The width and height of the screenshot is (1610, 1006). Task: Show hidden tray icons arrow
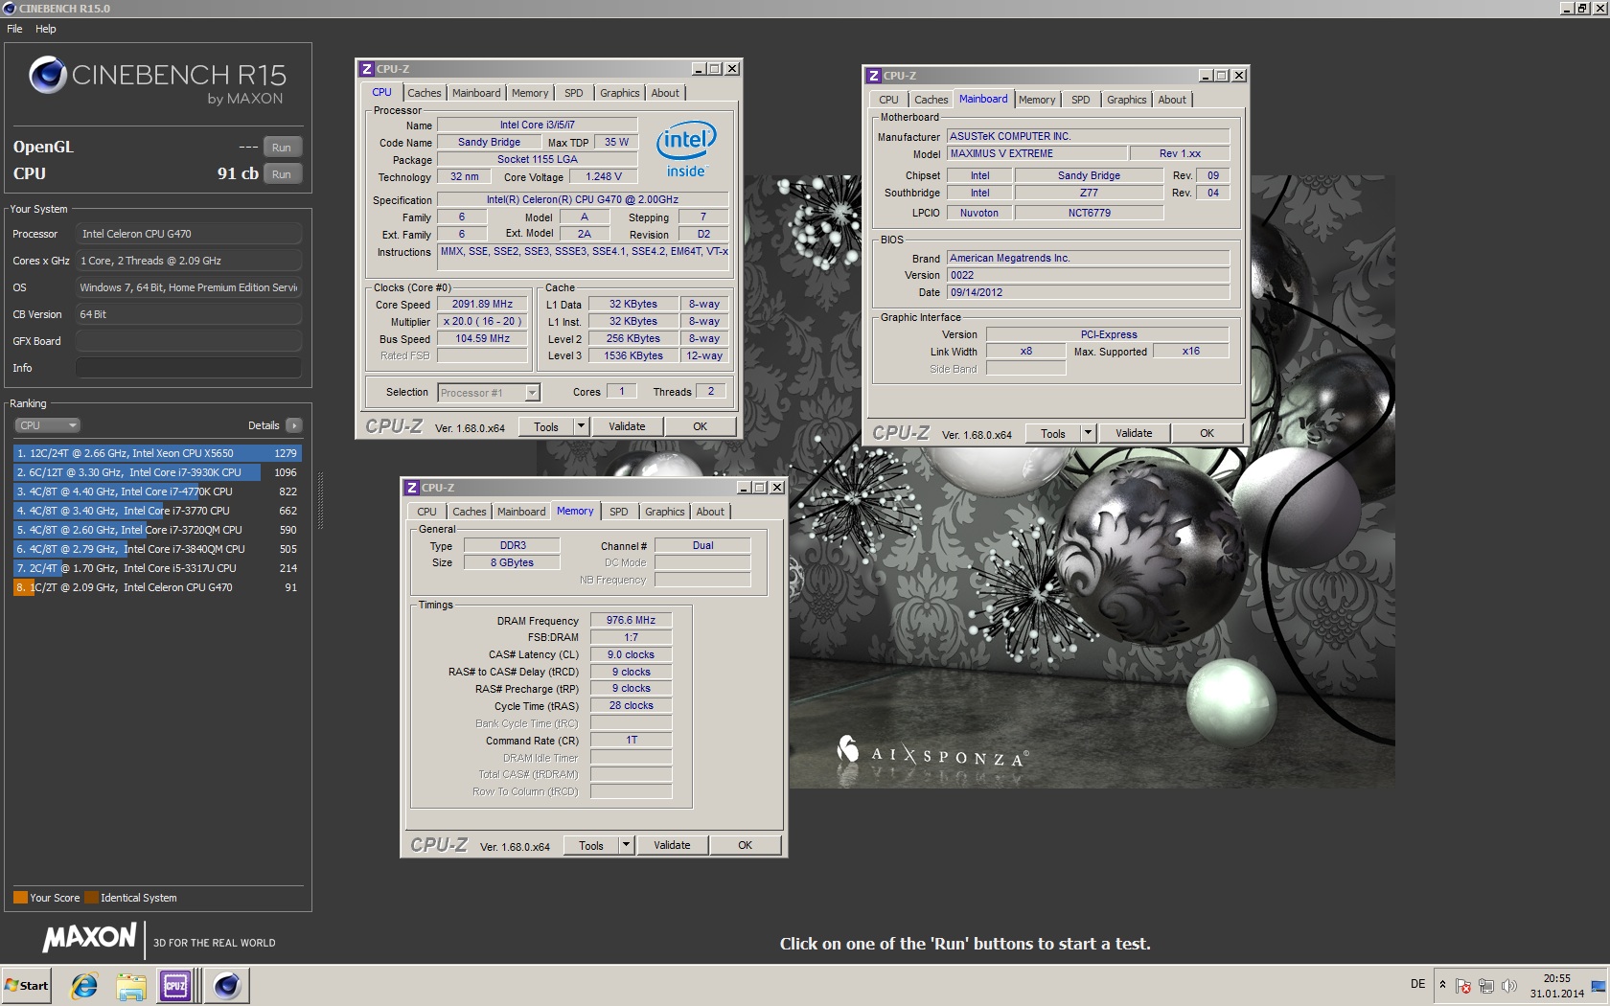coord(1442,985)
